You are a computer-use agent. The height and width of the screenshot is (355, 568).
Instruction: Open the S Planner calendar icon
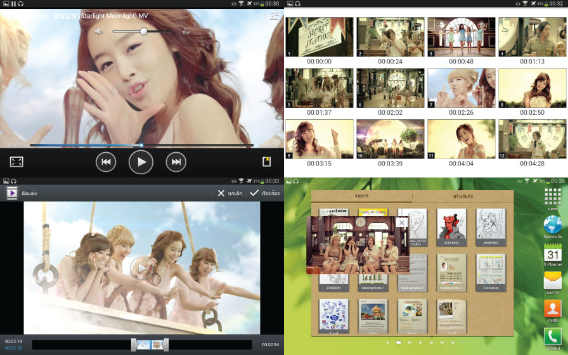click(x=553, y=252)
